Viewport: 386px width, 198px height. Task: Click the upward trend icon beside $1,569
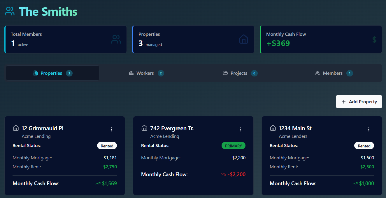tap(98, 183)
